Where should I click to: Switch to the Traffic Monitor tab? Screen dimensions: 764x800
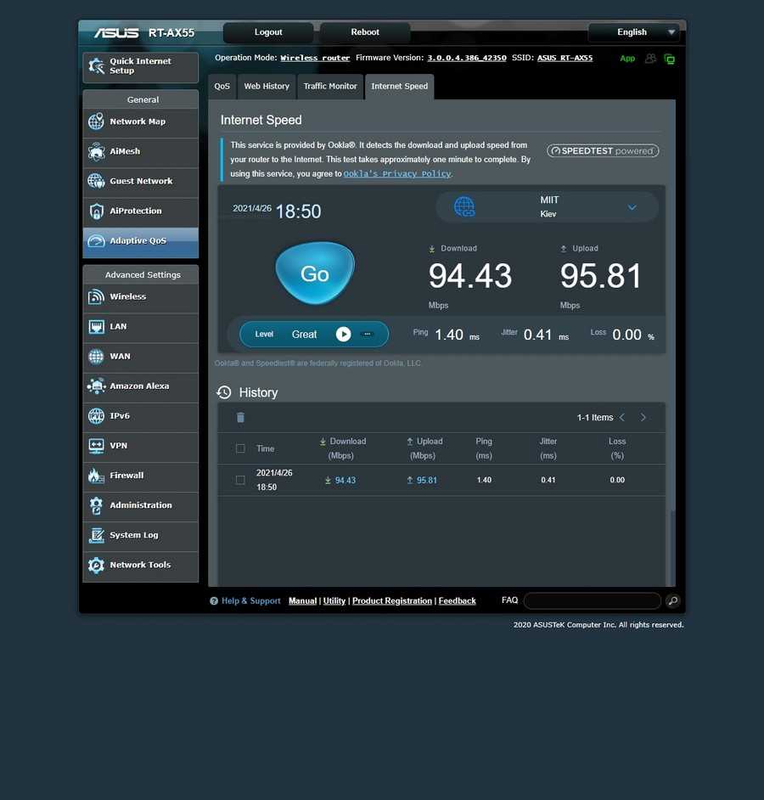click(330, 87)
